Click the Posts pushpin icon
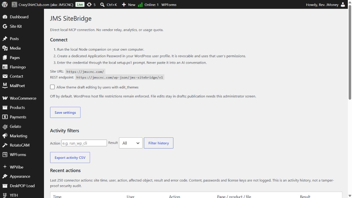This screenshot has width=352, height=198. (5, 39)
